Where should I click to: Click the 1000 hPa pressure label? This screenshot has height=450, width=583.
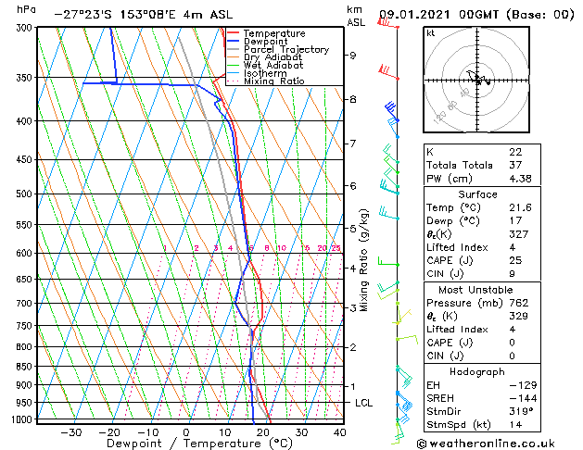(x=23, y=419)
